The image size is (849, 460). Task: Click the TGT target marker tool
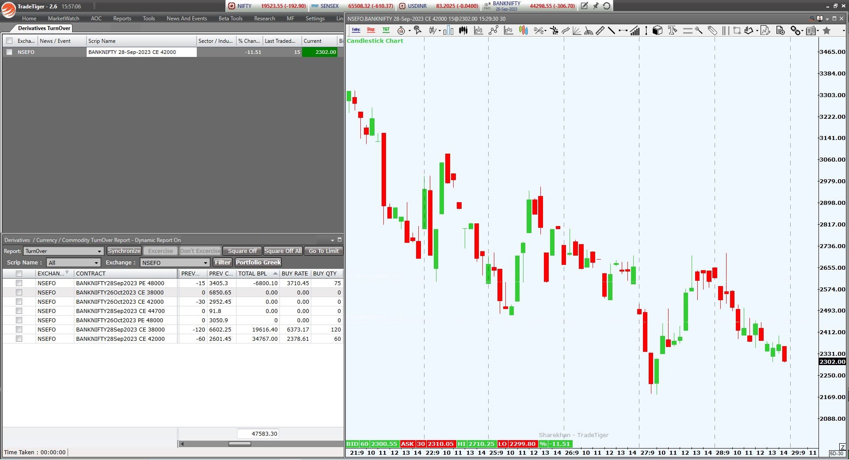click(386, 30)
